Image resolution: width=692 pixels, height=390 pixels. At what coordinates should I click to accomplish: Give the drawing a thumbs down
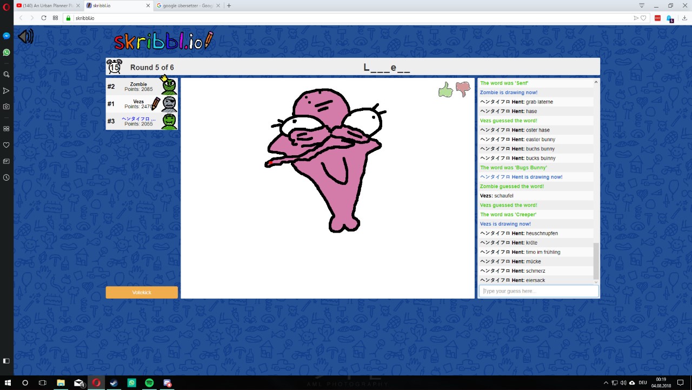pyautogui.click(x=463, y=89)
